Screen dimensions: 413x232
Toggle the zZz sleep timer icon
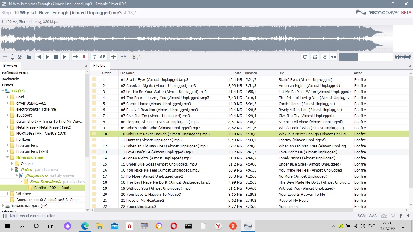pos(384,216)
